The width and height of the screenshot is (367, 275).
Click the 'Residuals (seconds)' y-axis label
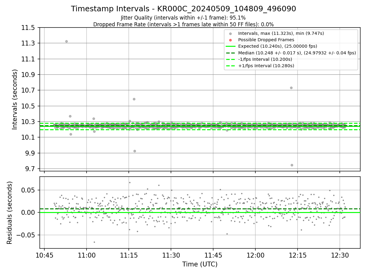pyautogui.click(x=9, y=213)
